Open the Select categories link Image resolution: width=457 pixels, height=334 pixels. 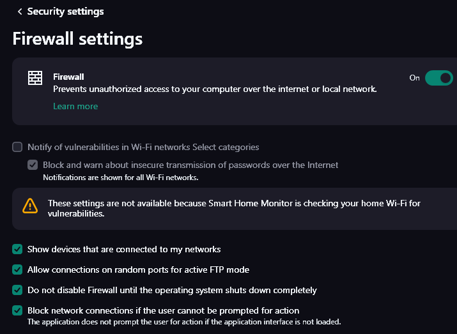226,147
